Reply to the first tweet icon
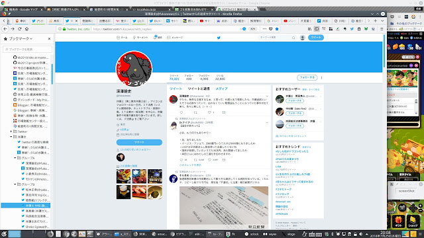Screen dimensions: 424x238 click(182, 112)
